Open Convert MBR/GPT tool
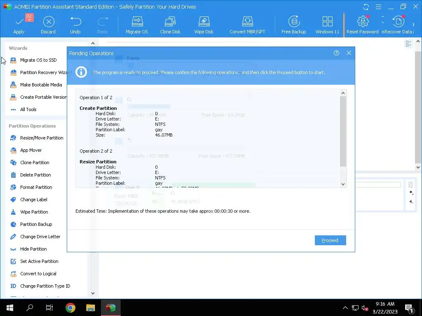422x316 pixels. 247,25
